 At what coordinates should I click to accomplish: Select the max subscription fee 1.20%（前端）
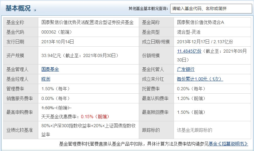click(191, 98)
